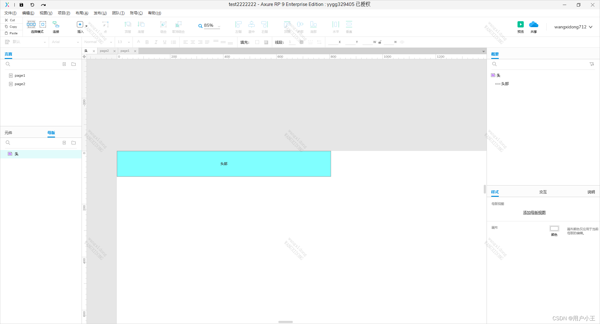
Task: Close the 头 master tab
Action: tap(94, 51)
